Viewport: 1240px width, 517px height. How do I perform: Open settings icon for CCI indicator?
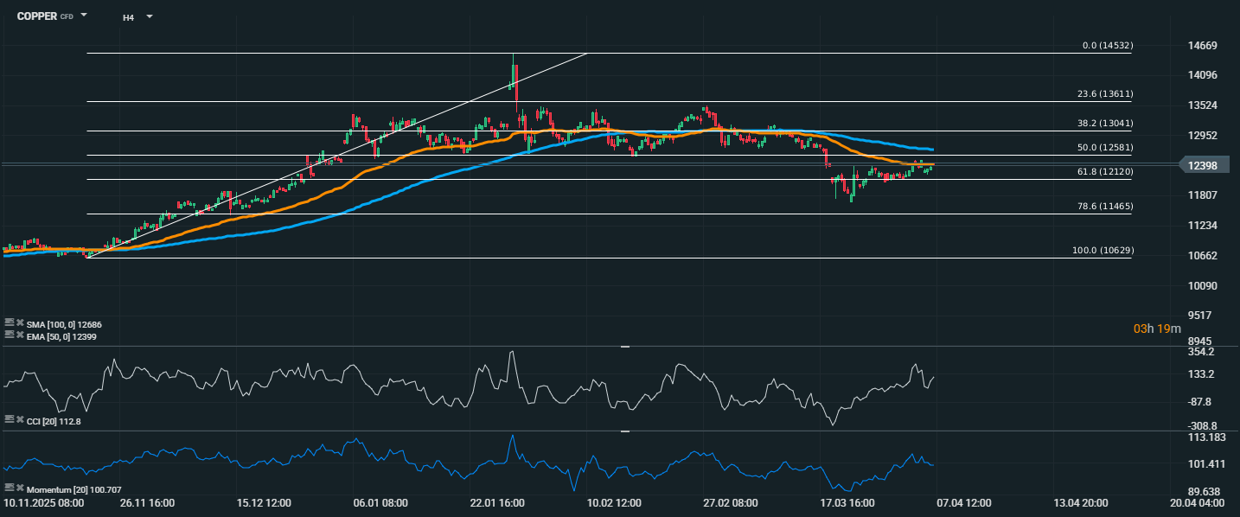[x=10, y=418]
